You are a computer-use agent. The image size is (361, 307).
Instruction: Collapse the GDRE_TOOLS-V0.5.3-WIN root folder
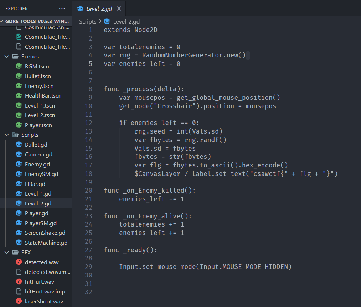point(2,21)
